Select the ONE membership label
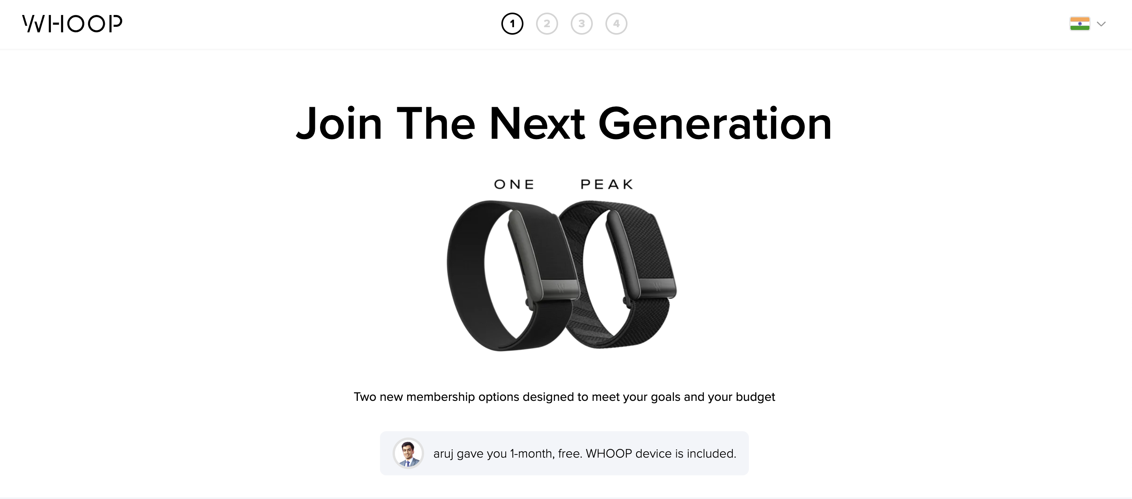Screen dimensions: 1132x499 coord(514,184)
